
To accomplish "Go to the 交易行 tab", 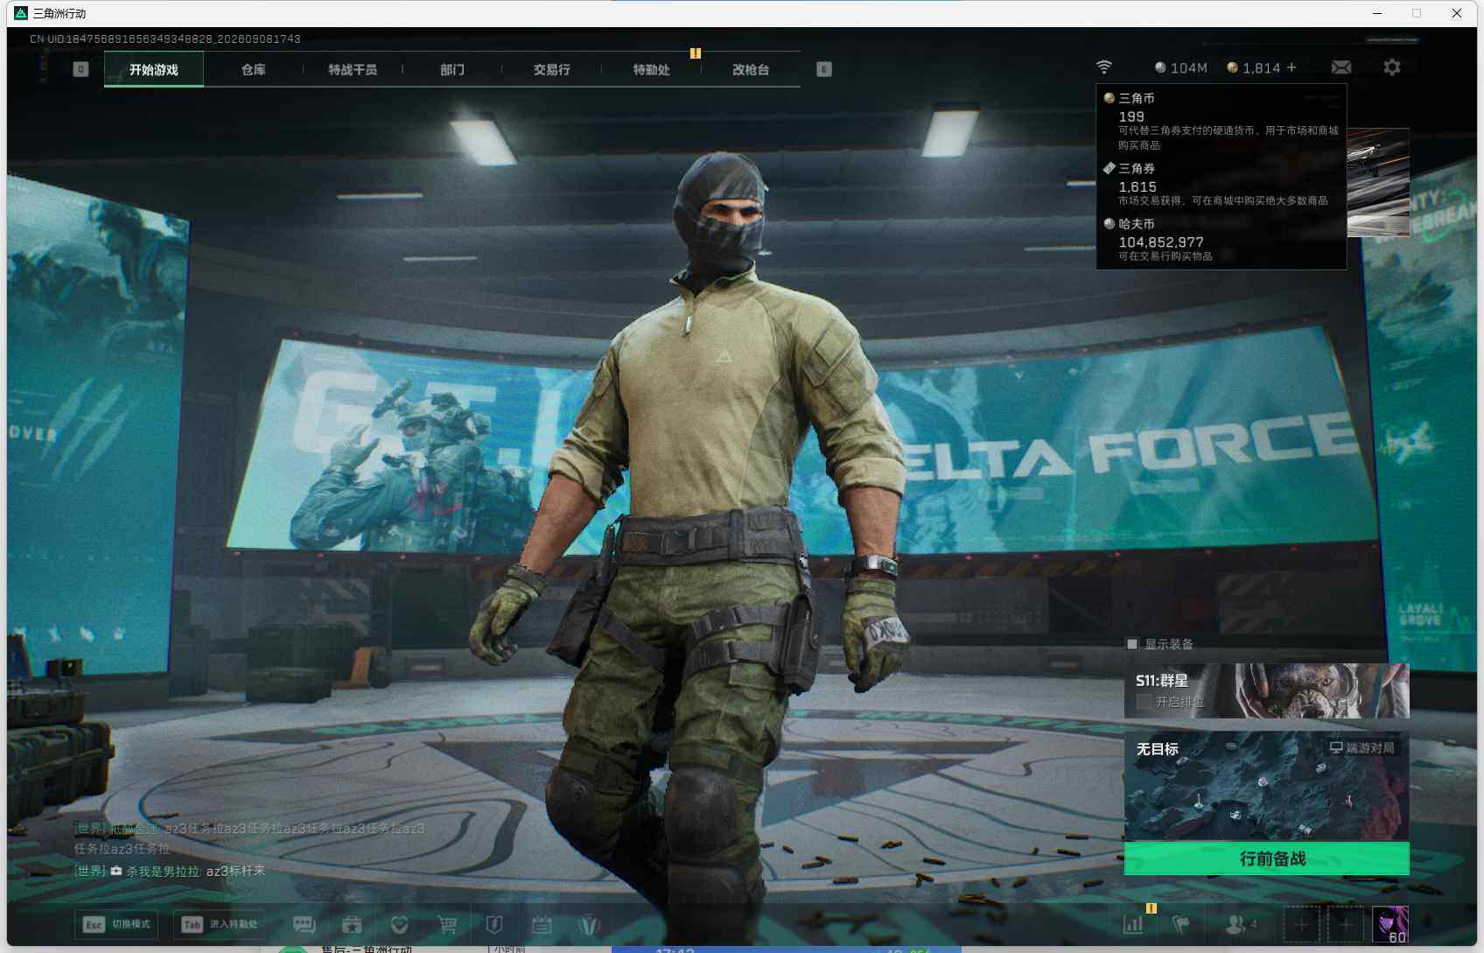I will coord(551,69).
